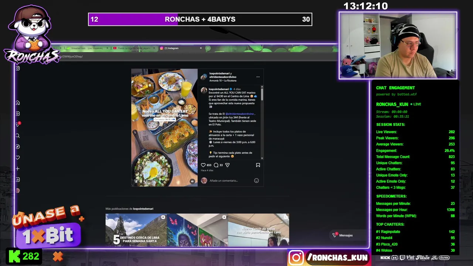473x266 pixels.
Task: Open sidebar messages icon with red badge
Action: (x=17, y=125)
